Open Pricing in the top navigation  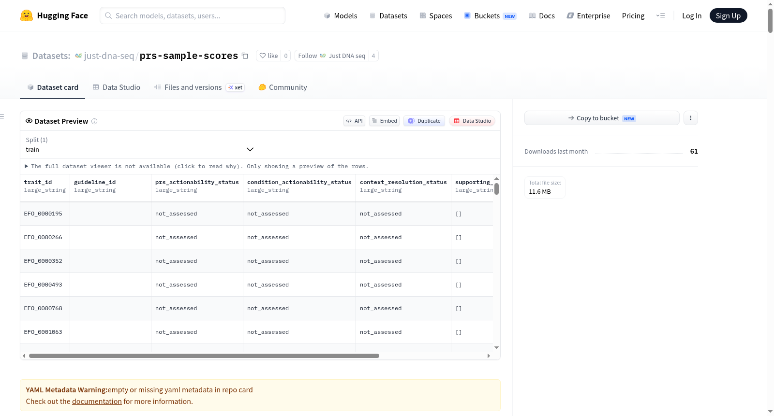coord(633,15)
